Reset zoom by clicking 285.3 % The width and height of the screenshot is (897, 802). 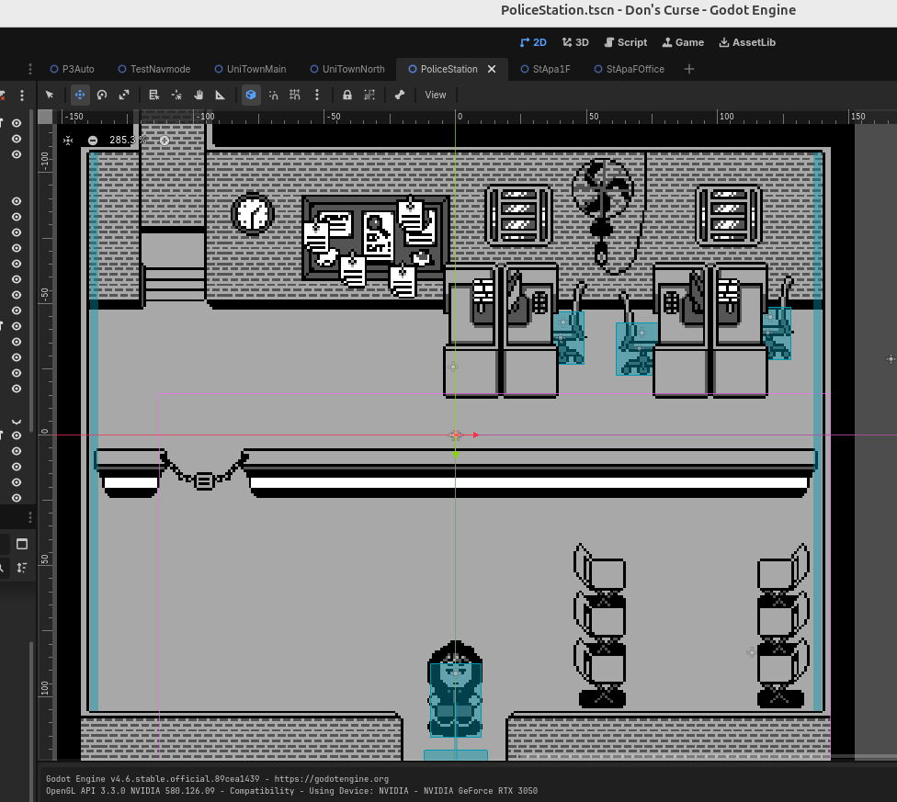pos(128,140)
